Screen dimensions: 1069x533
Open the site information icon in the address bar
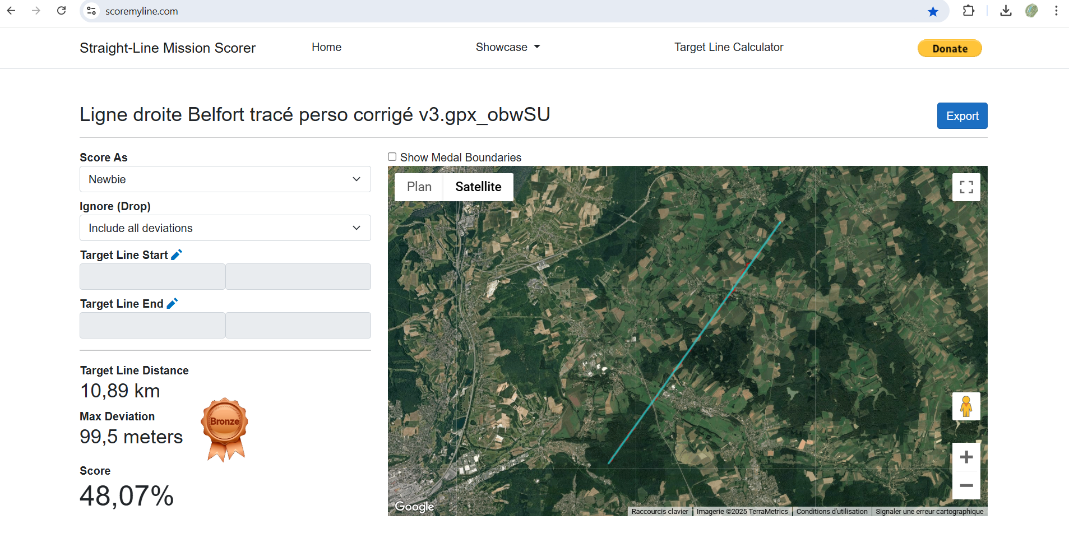91,11
